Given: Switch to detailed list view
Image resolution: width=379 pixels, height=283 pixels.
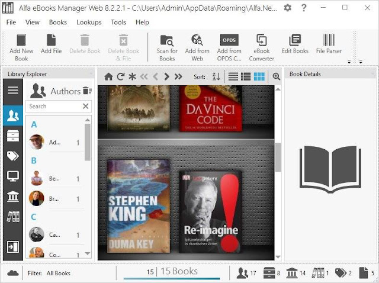Looking at the screenshot, I should click(x=246, y=77).
